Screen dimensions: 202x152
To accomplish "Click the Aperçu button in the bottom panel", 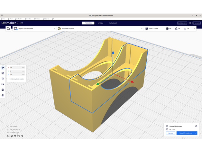I will pos(170,133).
